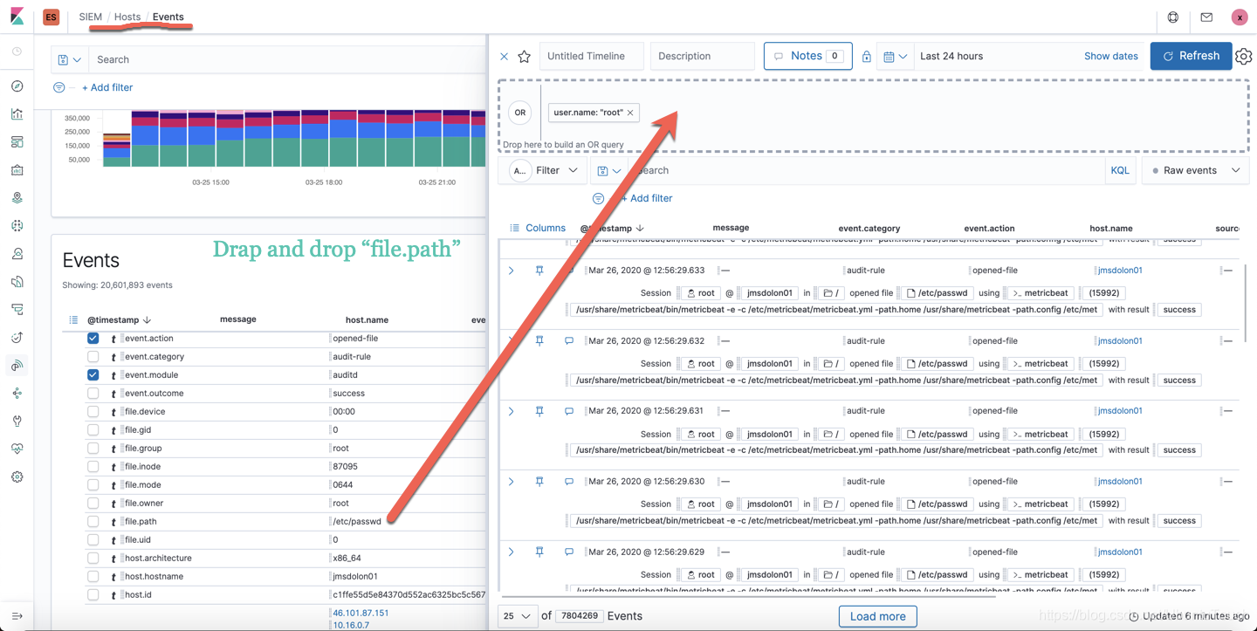Open Visualize from the side navigation
The image size is (1257, 631).
click(17, 114)
